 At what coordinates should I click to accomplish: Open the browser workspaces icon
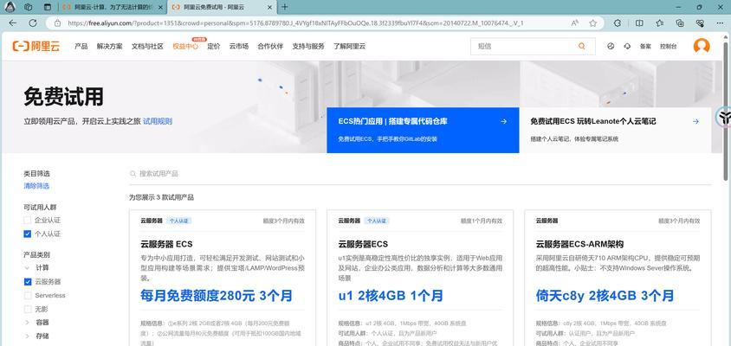pos(28,7)
